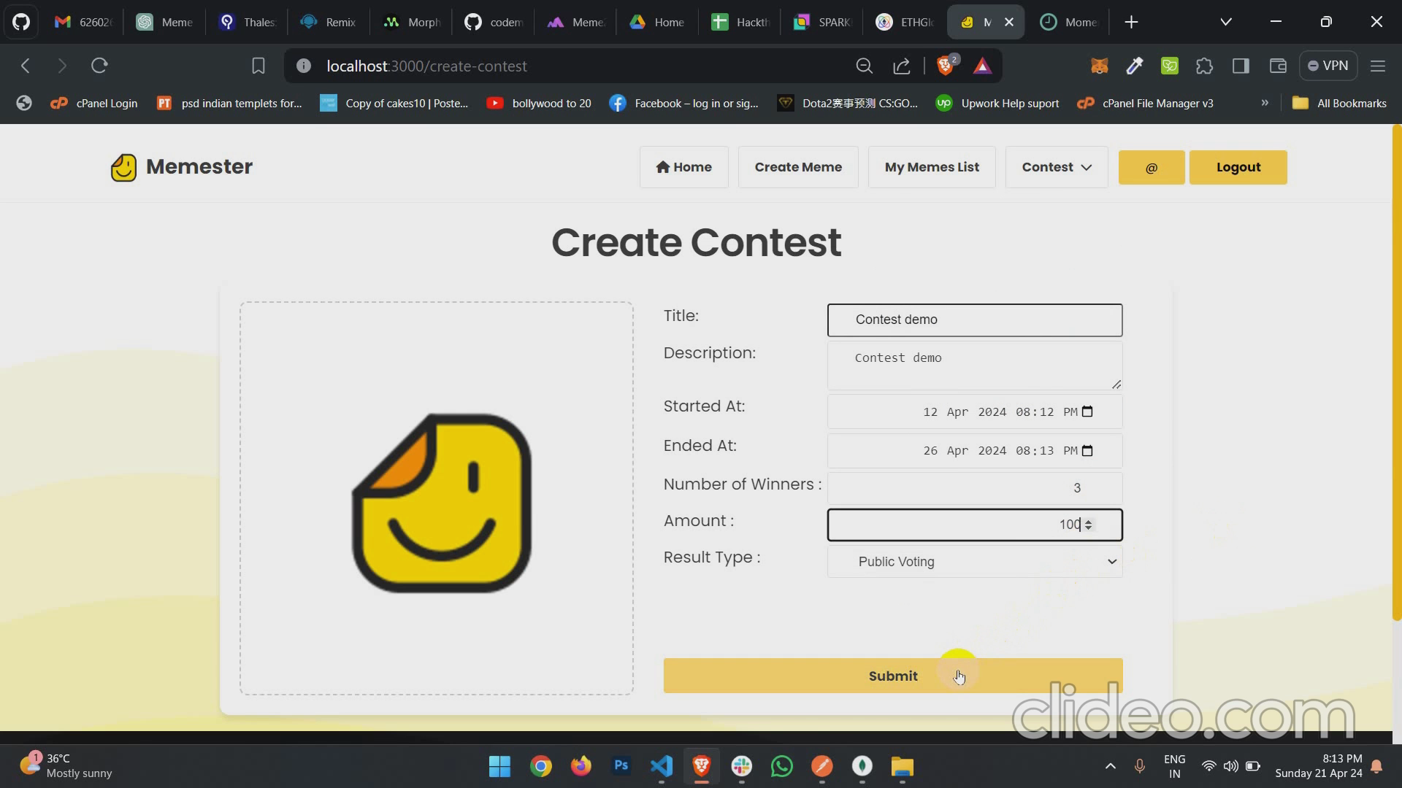
Task: Open WhatsApp from the taskbar
Action: coord(781,766)
